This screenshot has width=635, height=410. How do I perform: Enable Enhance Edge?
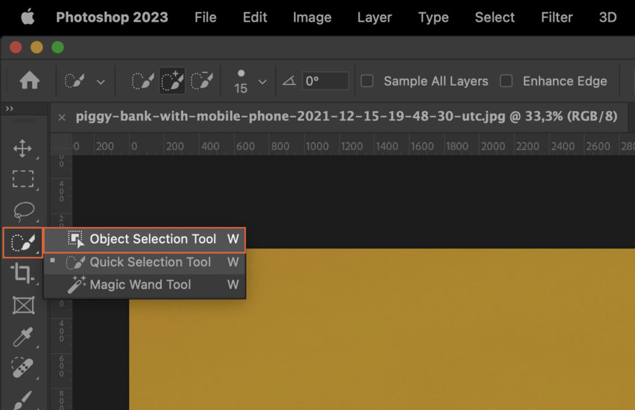coord(506,81)
